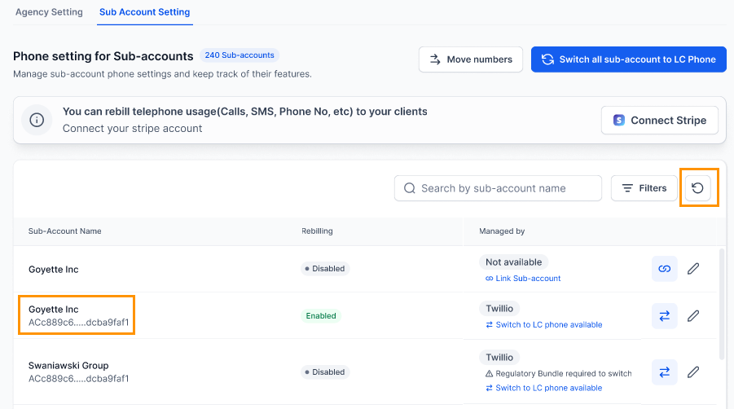734x409 pixels.
Task: Click the Link Sub-account link
Action: (x=527, y=279)
